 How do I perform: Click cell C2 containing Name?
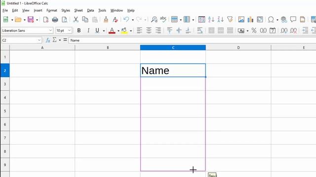click(x=173, y=70)
